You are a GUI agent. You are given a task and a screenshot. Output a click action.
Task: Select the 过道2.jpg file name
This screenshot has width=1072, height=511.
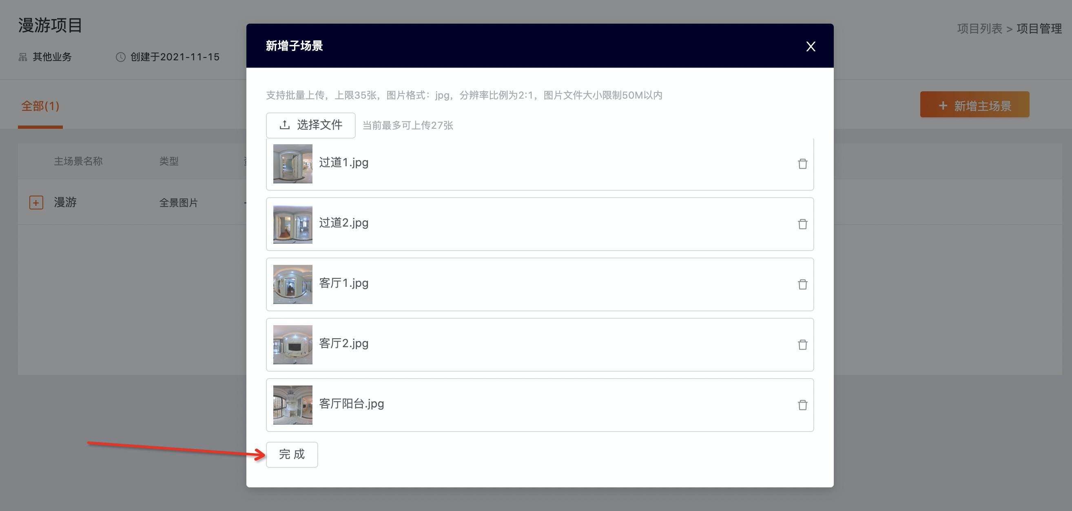(x=344, y=223)
